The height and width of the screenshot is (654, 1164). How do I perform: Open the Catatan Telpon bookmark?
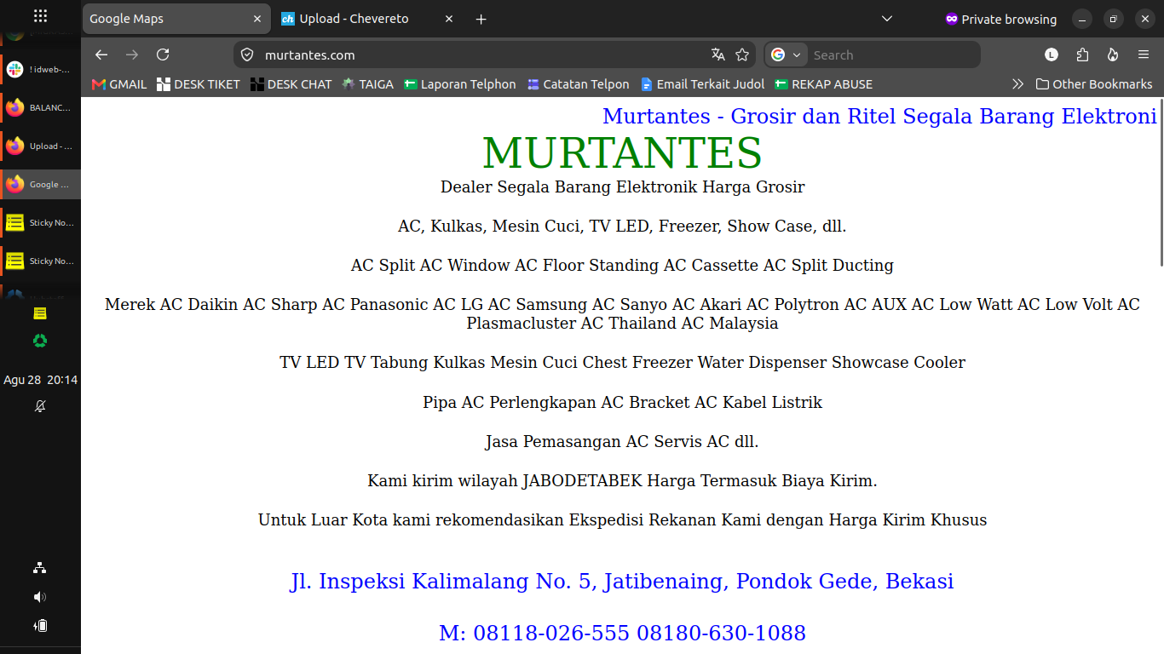point(579,84)
